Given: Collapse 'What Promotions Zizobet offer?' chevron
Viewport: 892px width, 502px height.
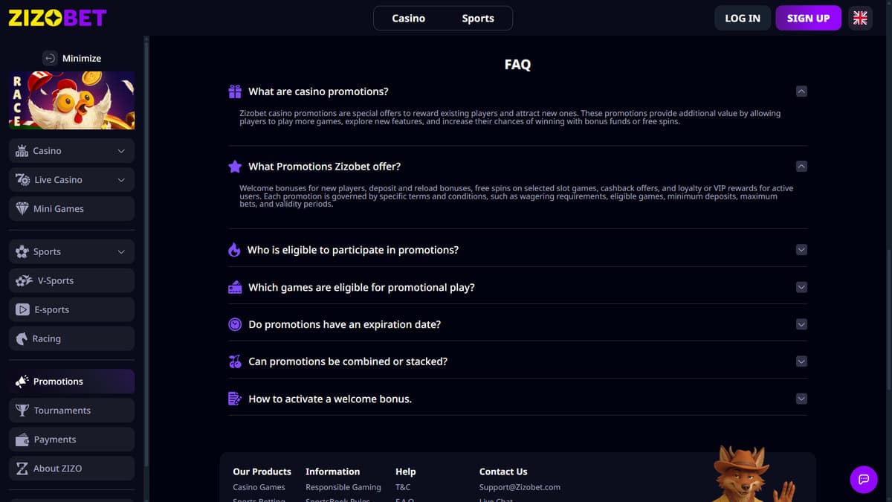Looking at the screenshot, I should click(801, 167).
